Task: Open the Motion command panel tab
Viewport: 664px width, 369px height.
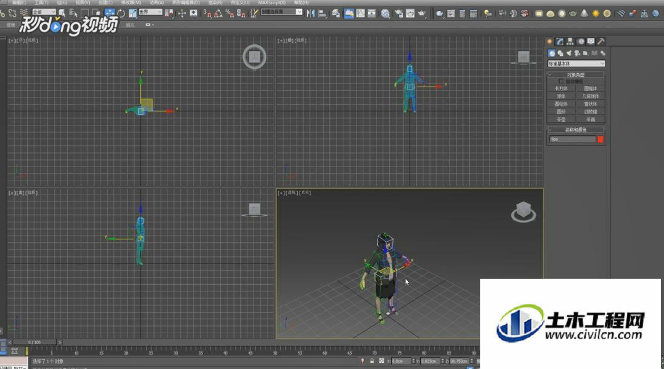Action: click(580, 41)
